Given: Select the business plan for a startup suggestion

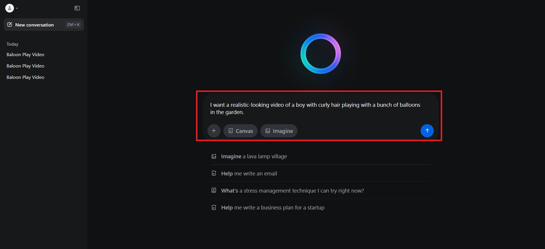Looking at the screenshot, I should (x=273, y=208).
